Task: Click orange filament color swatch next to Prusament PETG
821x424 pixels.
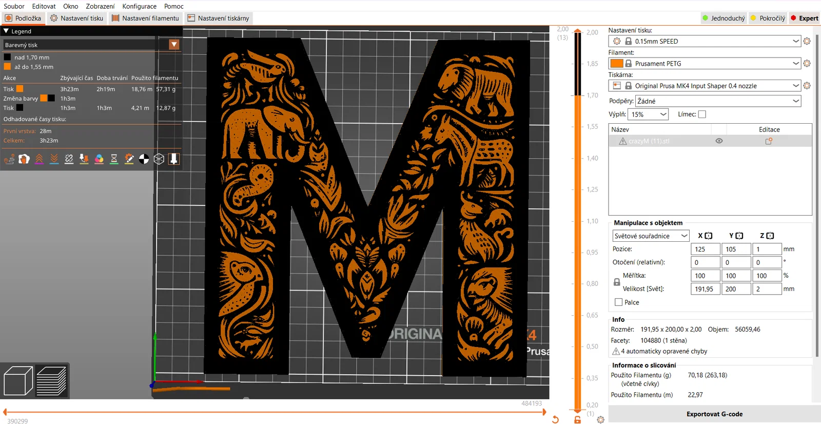Action: [x=617, y=63]
